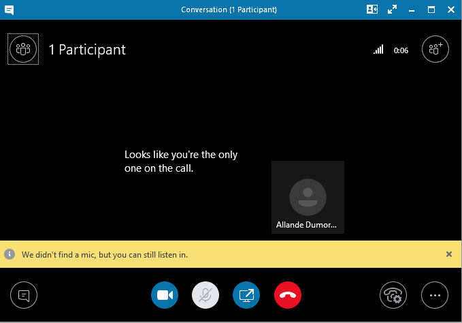Screen dimensions: 462x323
Task: Switch to full screen view
Action: tap(392, 10)
